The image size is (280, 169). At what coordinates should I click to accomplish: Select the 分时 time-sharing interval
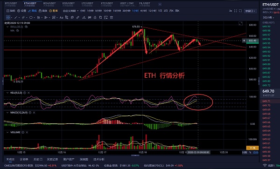(83, 11)
